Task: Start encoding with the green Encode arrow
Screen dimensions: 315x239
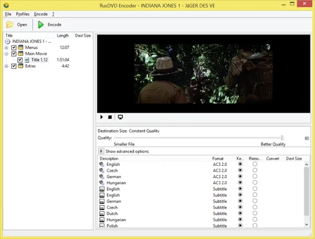Action: coord(41,25)
